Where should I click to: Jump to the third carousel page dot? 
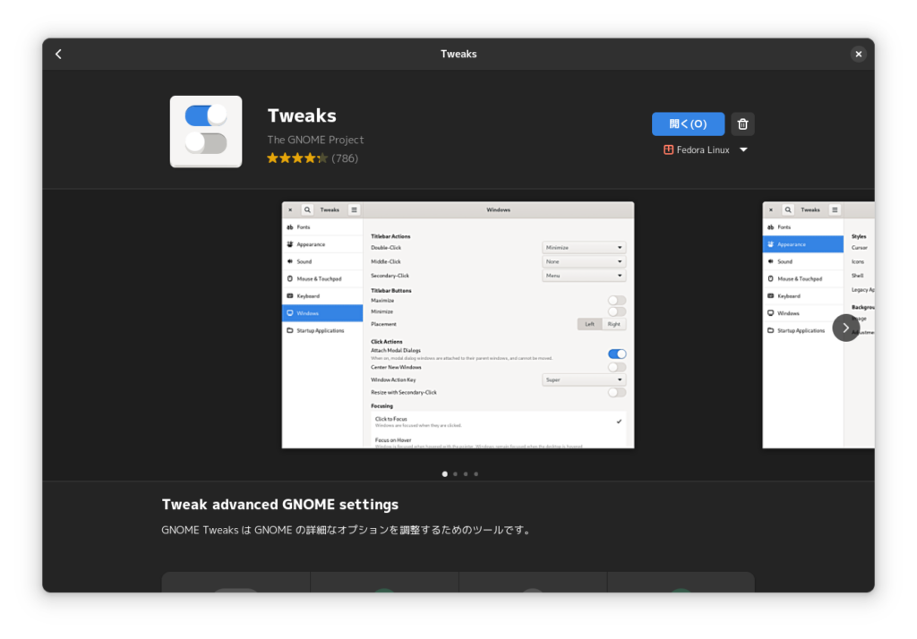(466, 474)
